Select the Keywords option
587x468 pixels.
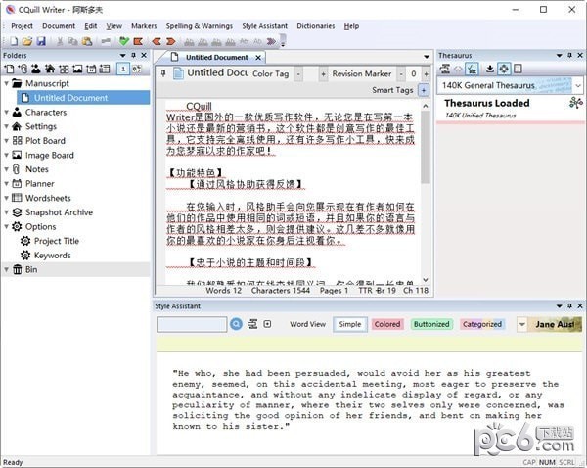[53, 256]
